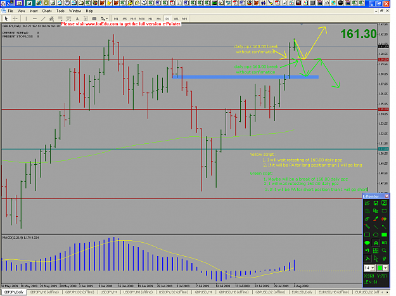Select e-Pointer paint bucket tool

tap(384, 219)
